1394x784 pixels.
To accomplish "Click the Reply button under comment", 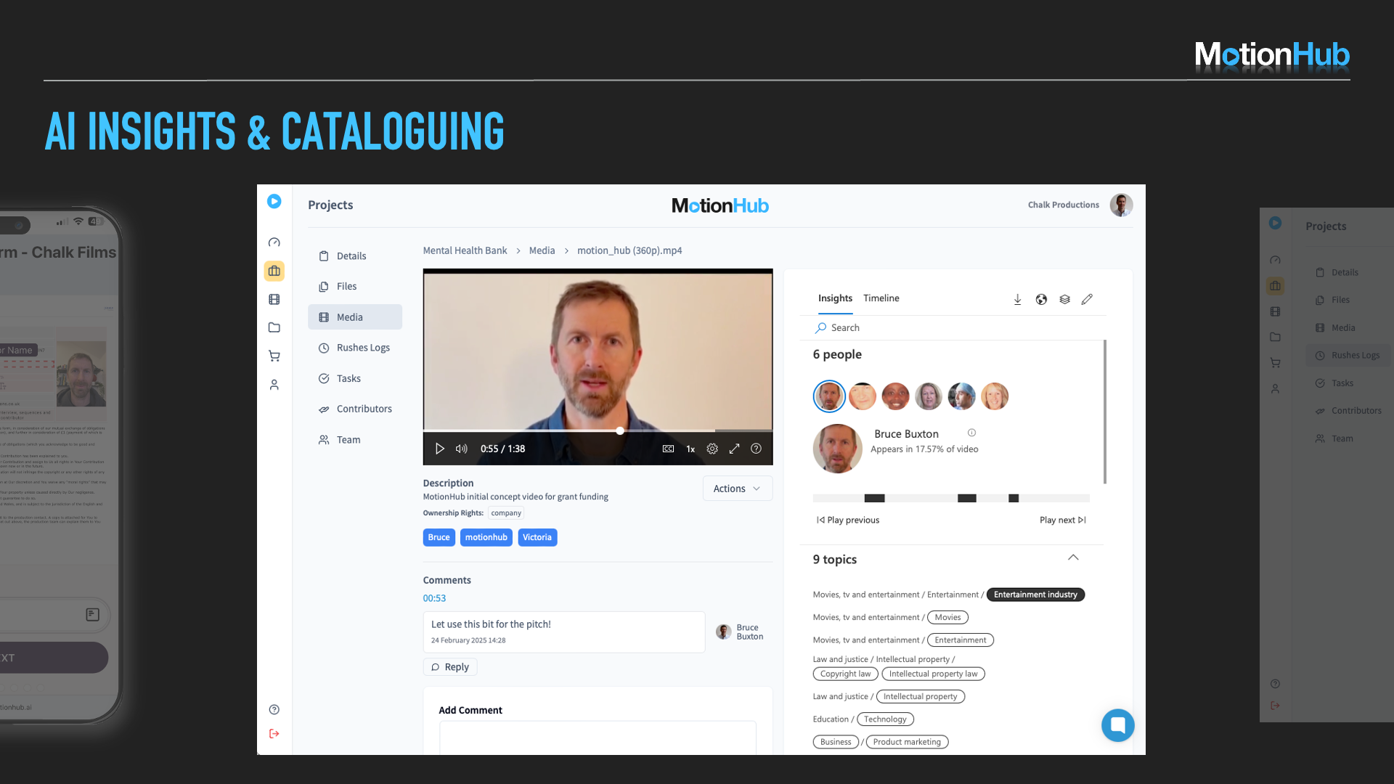I will 449,666.
